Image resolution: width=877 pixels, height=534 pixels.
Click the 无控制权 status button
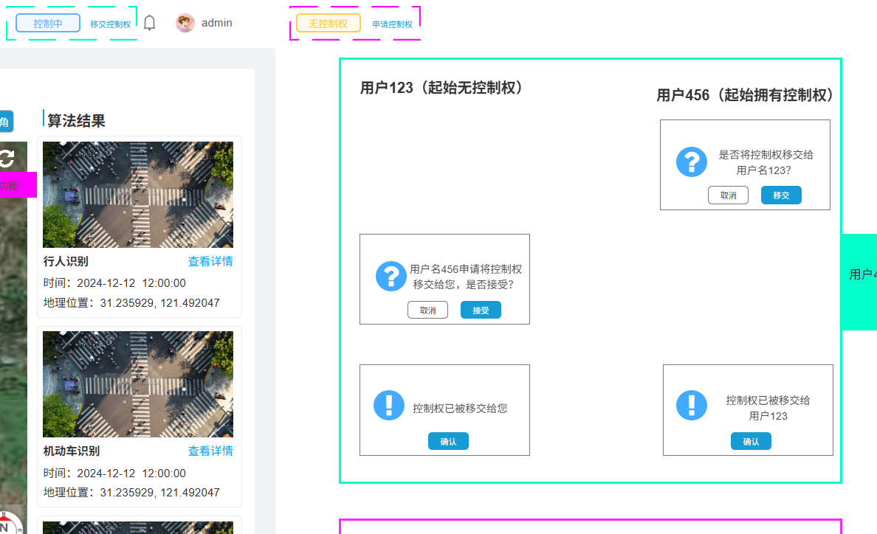[329, 24]
